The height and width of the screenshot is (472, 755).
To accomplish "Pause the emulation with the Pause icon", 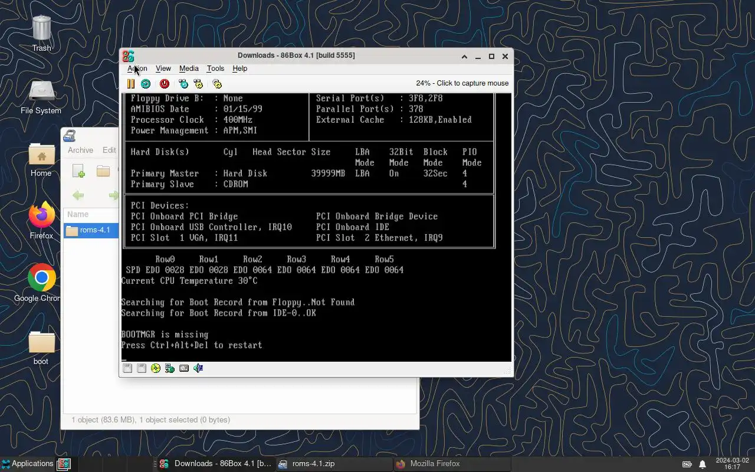I will click(131, 84).
